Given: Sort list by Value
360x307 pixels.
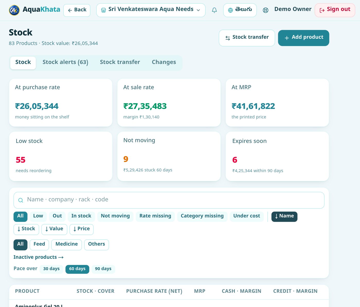Looking at the screenshot, I should pos(54,229).
